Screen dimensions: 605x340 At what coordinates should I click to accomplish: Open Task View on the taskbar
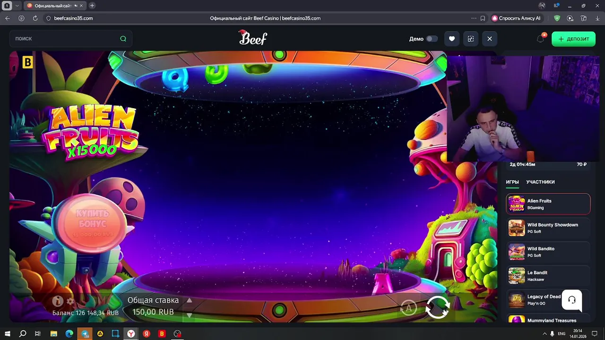[x=38, y=334]
